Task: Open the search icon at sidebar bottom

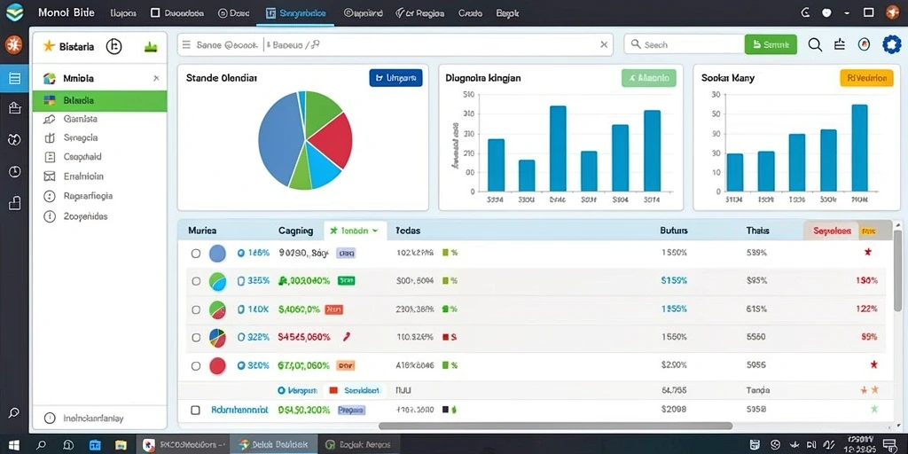Action: (14, 413)
